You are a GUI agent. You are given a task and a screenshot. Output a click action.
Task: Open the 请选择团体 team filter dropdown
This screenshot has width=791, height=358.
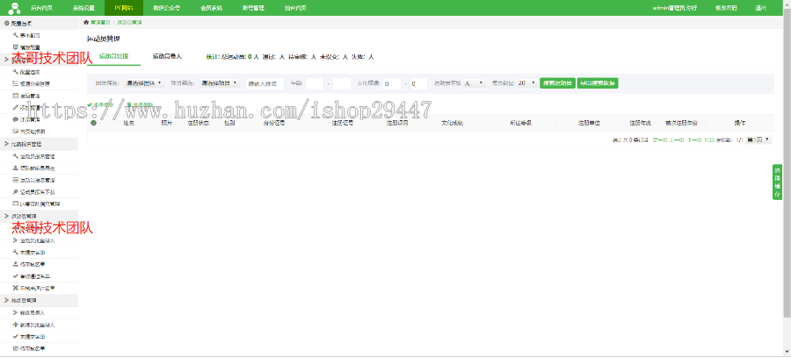pyautogui.click(x=144, y=83)
